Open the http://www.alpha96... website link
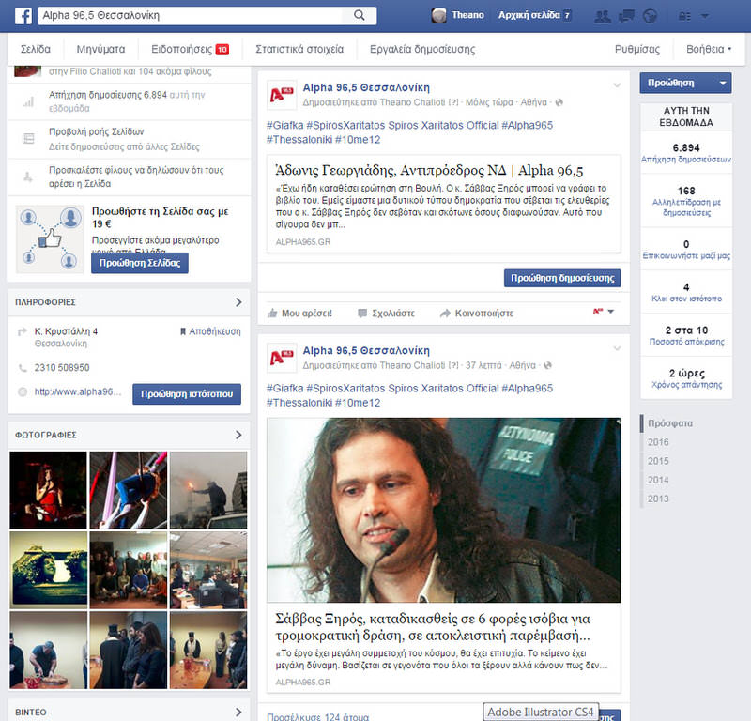 click(x=78, y=391)
